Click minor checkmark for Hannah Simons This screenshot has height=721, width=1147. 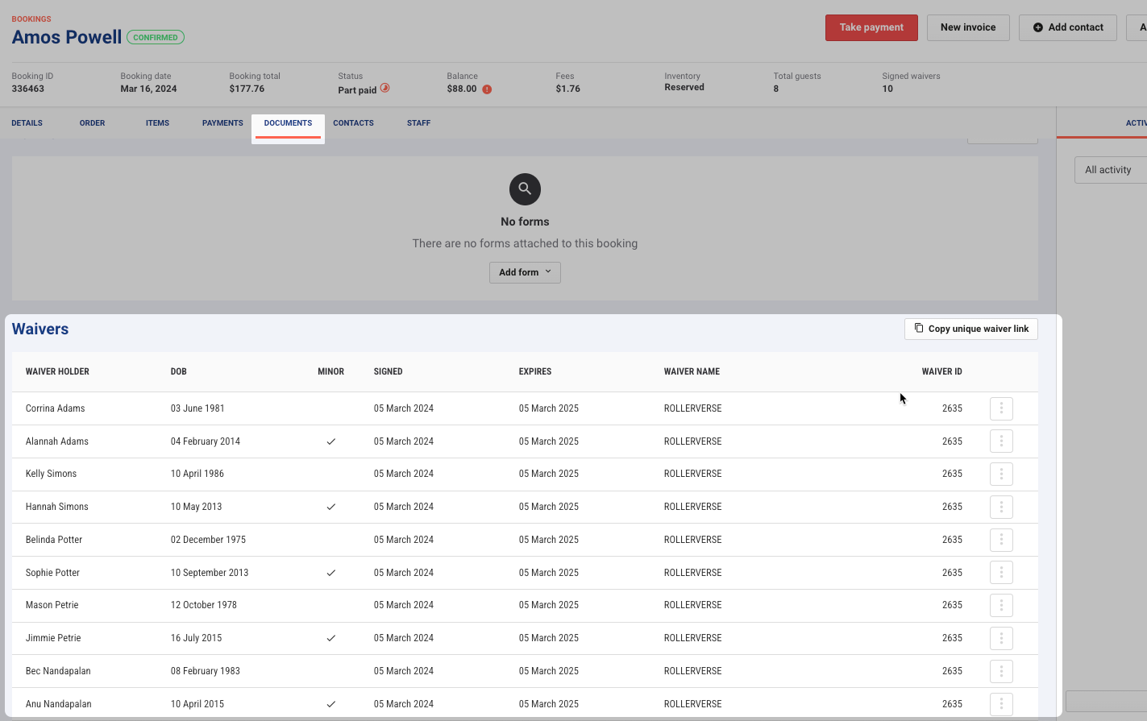(330, 507)
